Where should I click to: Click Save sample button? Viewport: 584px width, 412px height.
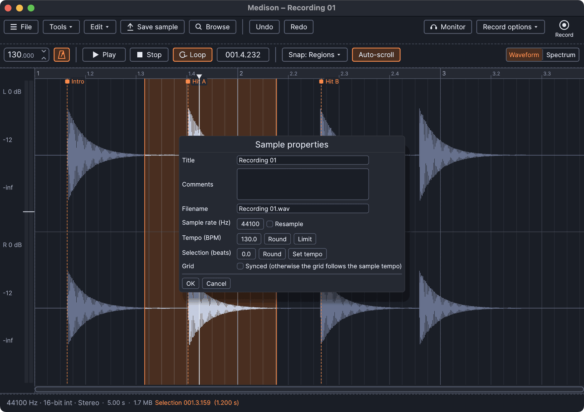(x=152, y=27)
